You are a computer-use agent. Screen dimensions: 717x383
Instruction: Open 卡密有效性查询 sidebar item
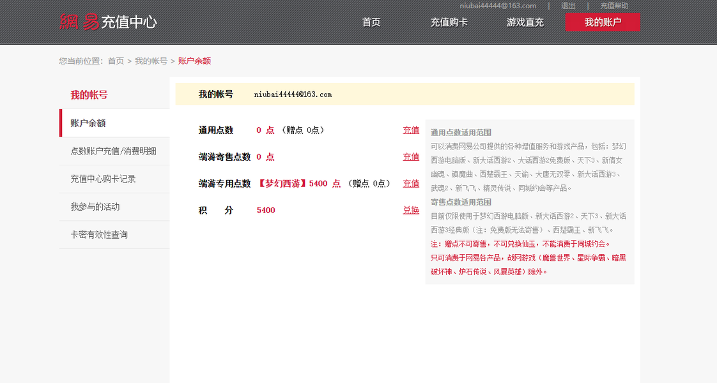[x=114, y=235]
